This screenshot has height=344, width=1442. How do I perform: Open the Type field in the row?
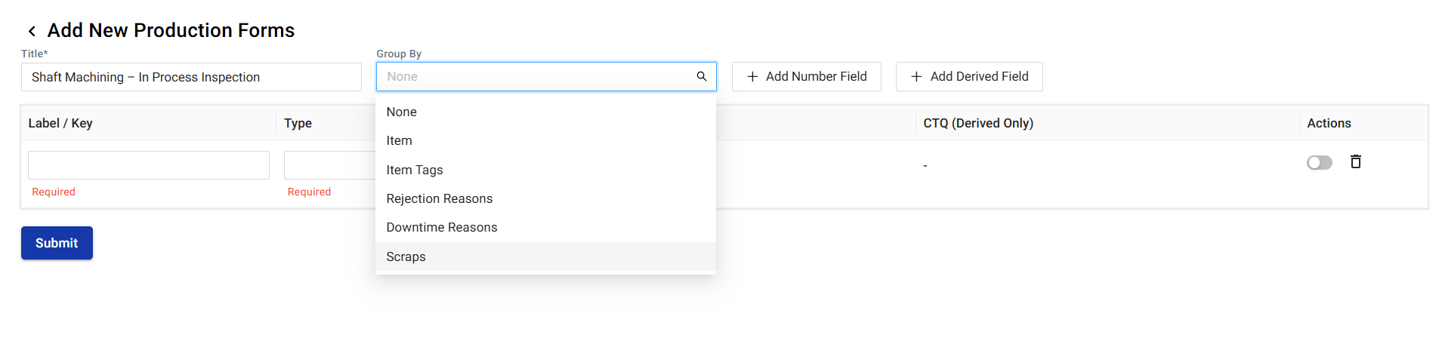[x=329, y=165]
